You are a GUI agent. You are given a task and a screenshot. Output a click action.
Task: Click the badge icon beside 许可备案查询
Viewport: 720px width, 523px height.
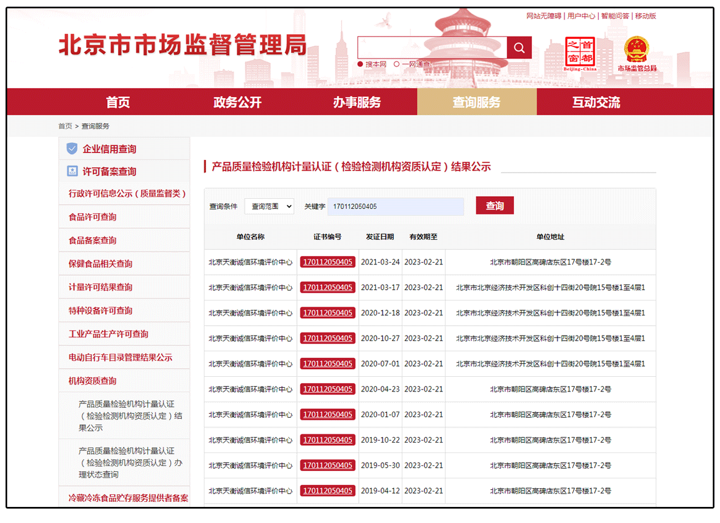tap(72, 171)
